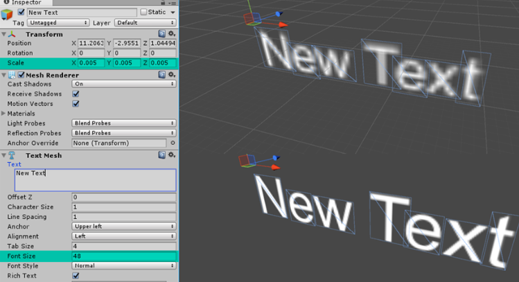Click the GameObject name field
The width and height of the screenshot is (519, 282).
pyautogui.click(x=82, y=12)
